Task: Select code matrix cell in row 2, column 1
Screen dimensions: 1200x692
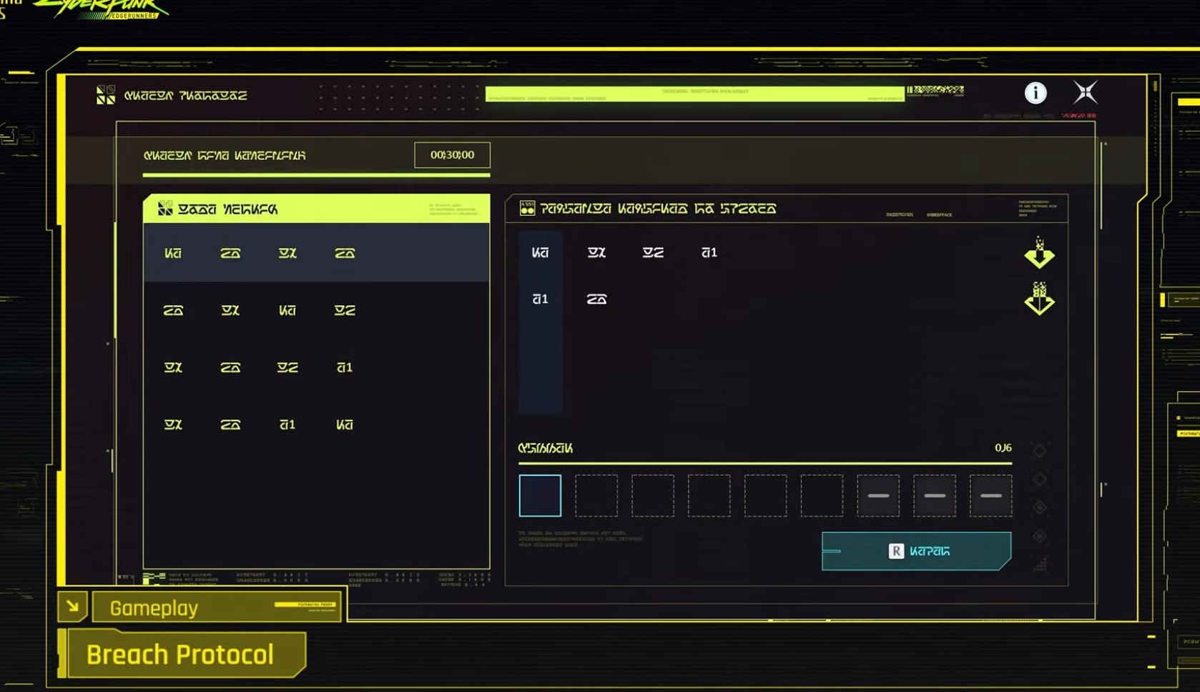Action: coord(173,310)
